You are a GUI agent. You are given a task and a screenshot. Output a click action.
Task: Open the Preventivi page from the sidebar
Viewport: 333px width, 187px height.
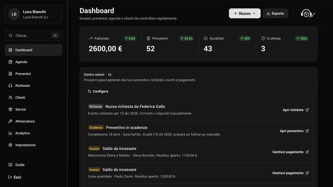pos(34,74)
